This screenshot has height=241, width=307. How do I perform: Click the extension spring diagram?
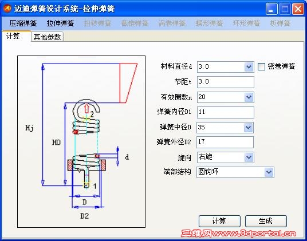[x=81, y=141]
